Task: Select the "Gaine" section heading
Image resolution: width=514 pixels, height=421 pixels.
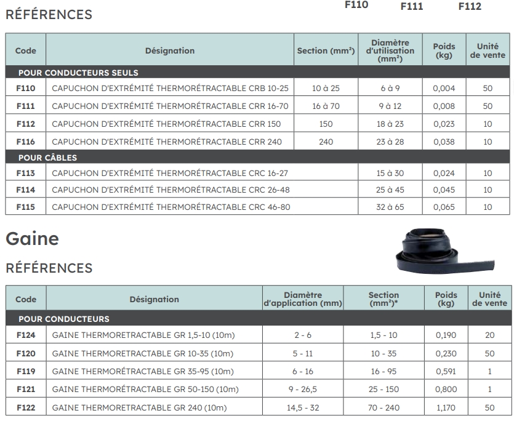Action: [32, 239]
